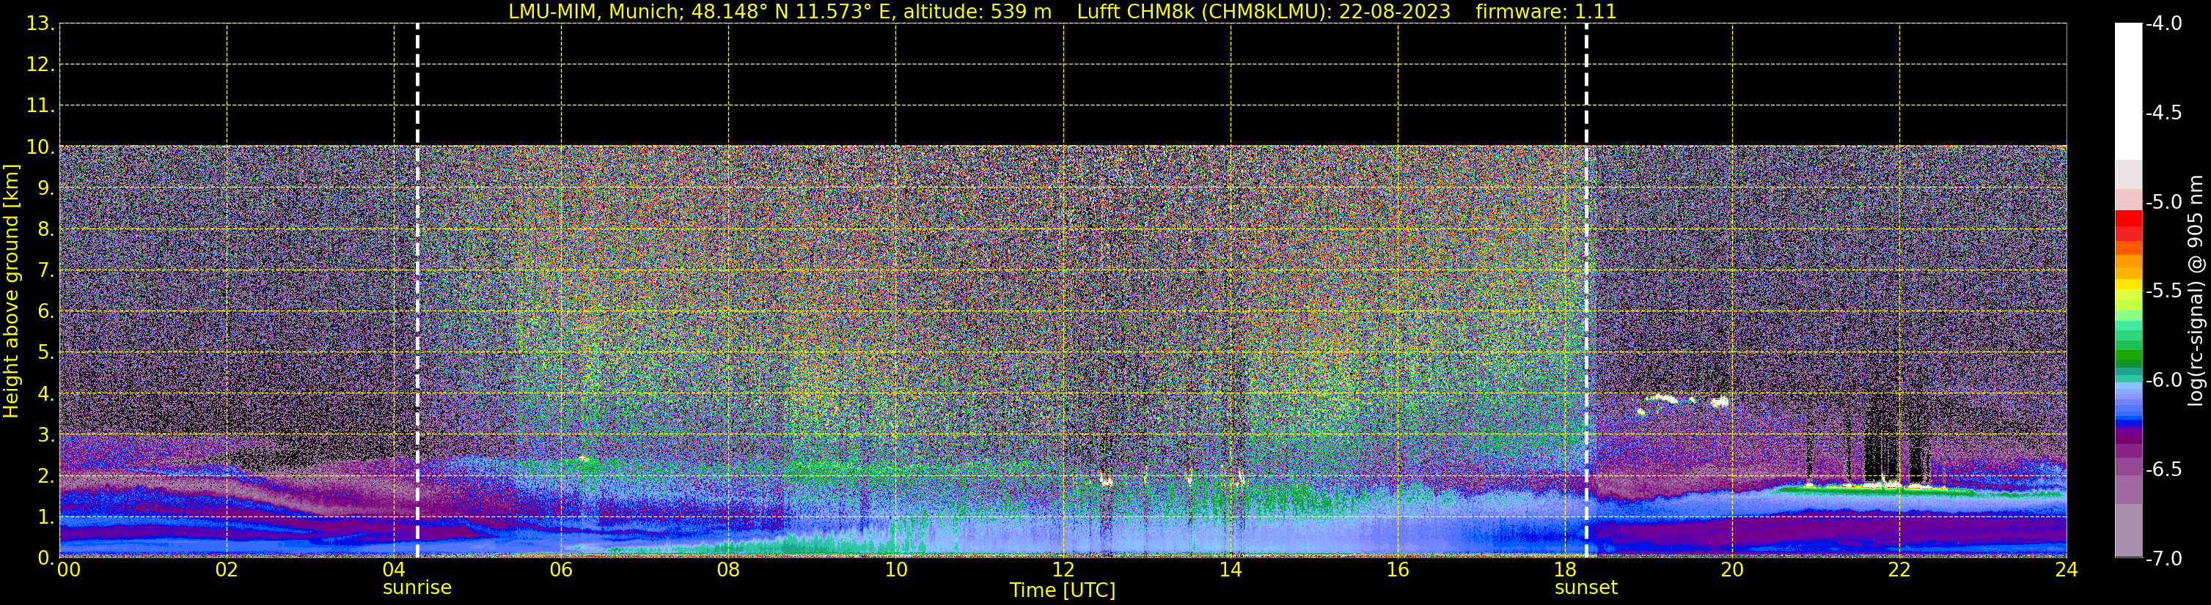2211x605 pixels.
Task: Click the '9.' height axis tick label
Action: tap(45, 188)
